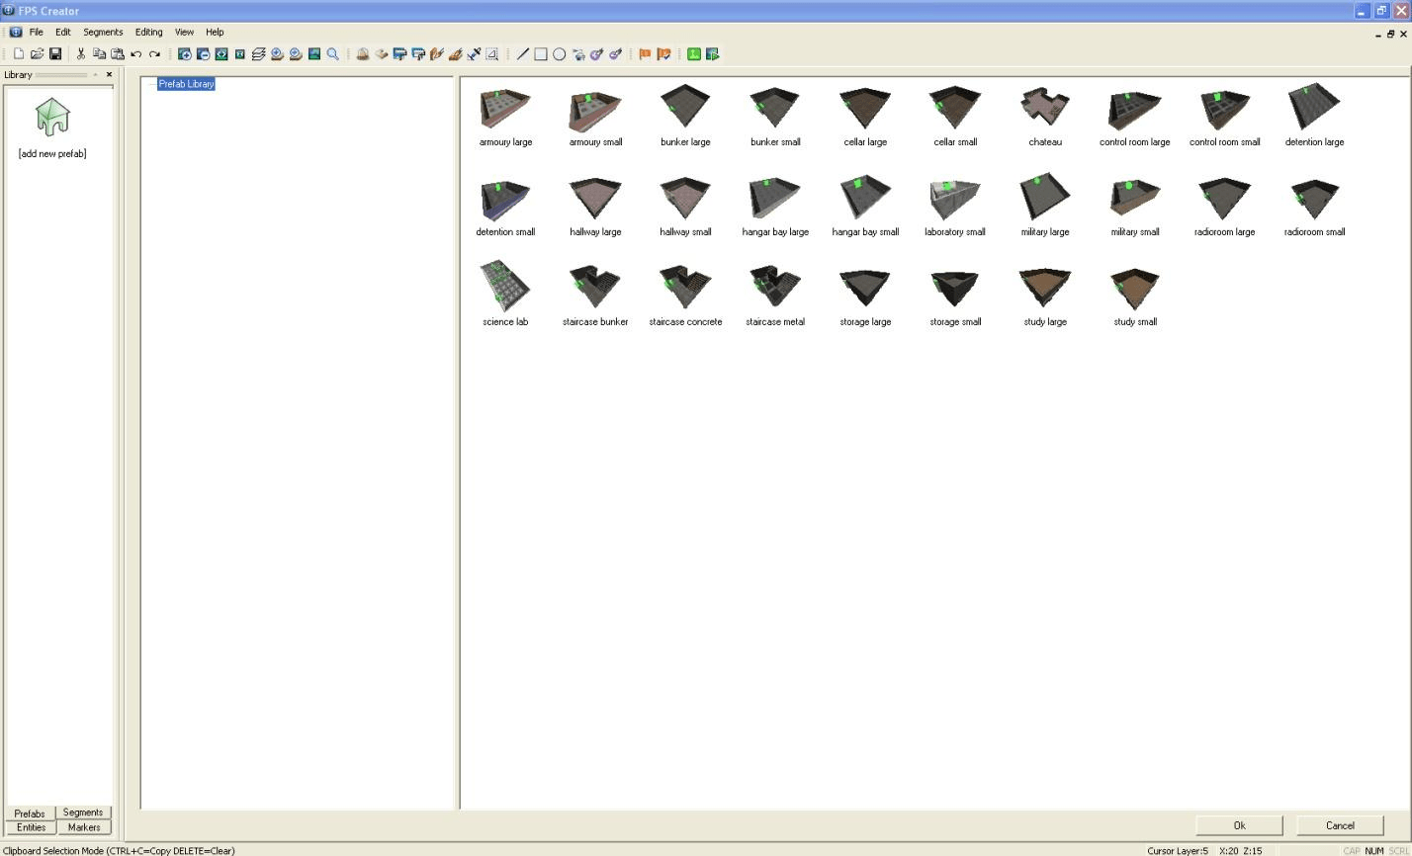Select the storage small prefab

(955, 297)
